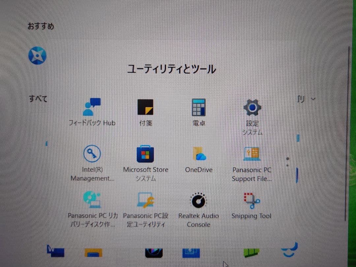Open the sort order dropdown chevron

313,99
